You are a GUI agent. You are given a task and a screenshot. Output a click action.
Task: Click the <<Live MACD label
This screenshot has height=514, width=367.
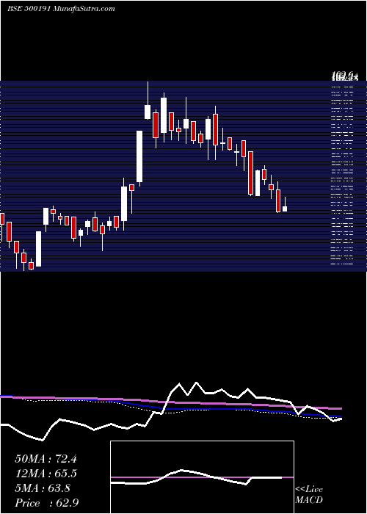309,495
